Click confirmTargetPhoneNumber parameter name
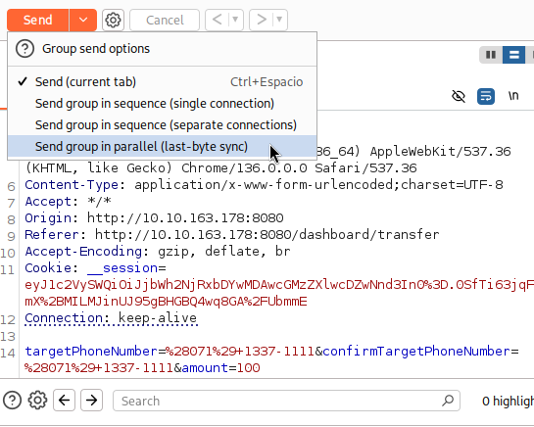The width and height of the screenshot is (534, 427). (416, 352)
